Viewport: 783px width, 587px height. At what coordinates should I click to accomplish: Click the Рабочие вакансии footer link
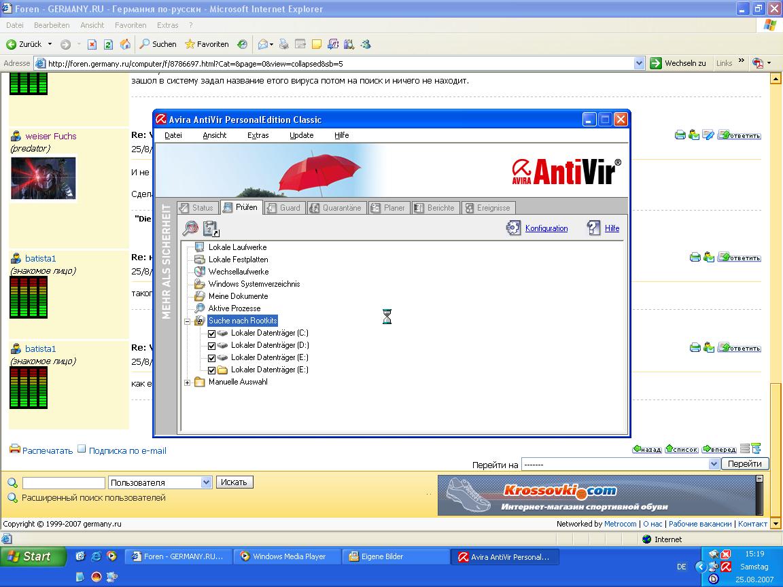tap(700, 524)
